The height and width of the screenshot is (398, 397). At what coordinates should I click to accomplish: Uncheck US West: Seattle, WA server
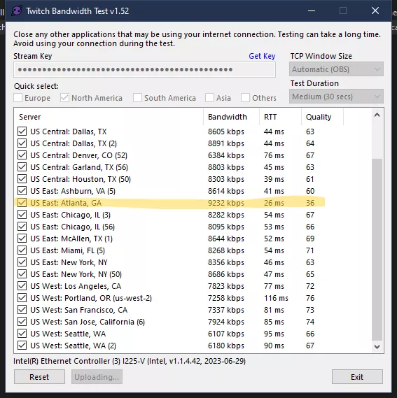22,334
